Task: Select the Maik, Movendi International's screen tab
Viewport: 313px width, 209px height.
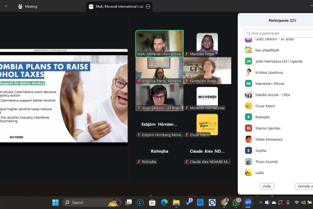Action: pos(115,7)
